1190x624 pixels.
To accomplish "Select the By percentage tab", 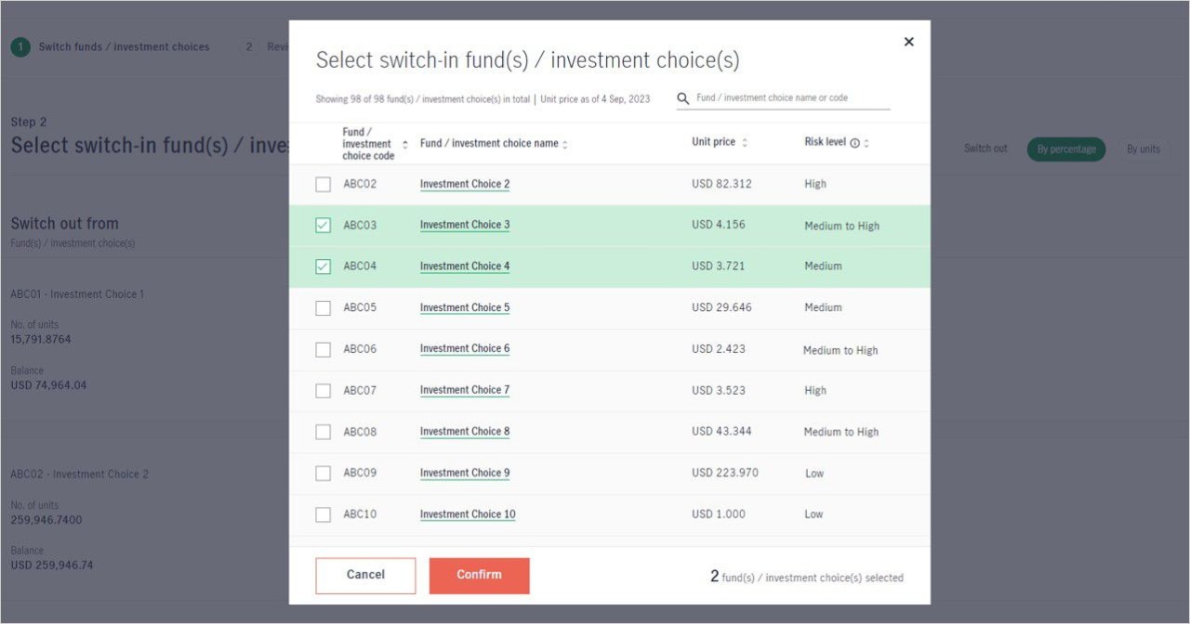I will coord(1065,149).
